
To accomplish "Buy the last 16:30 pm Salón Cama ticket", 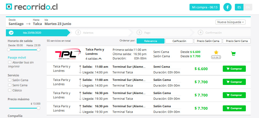I will coord(234,108).
